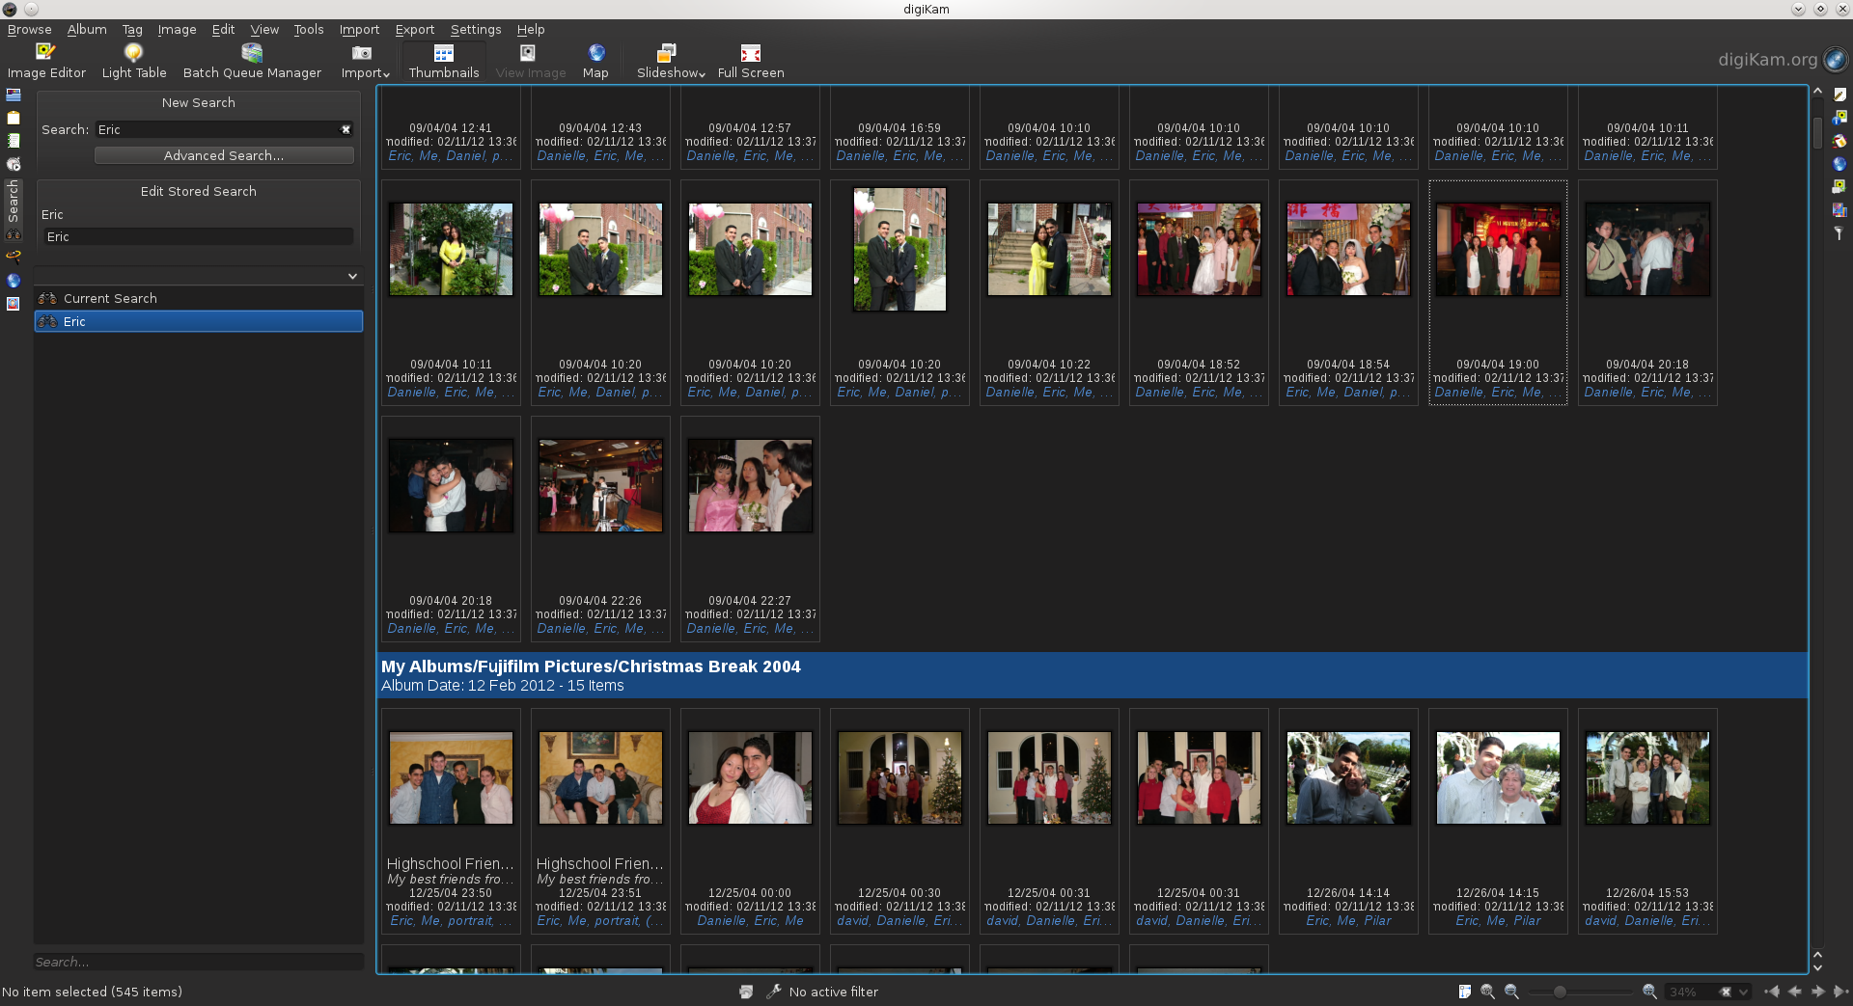The height and width of the screenshot is (1006, 1853).
Task: Open the Filters funnel right sidebar tab
Action: coord(1839,233)
